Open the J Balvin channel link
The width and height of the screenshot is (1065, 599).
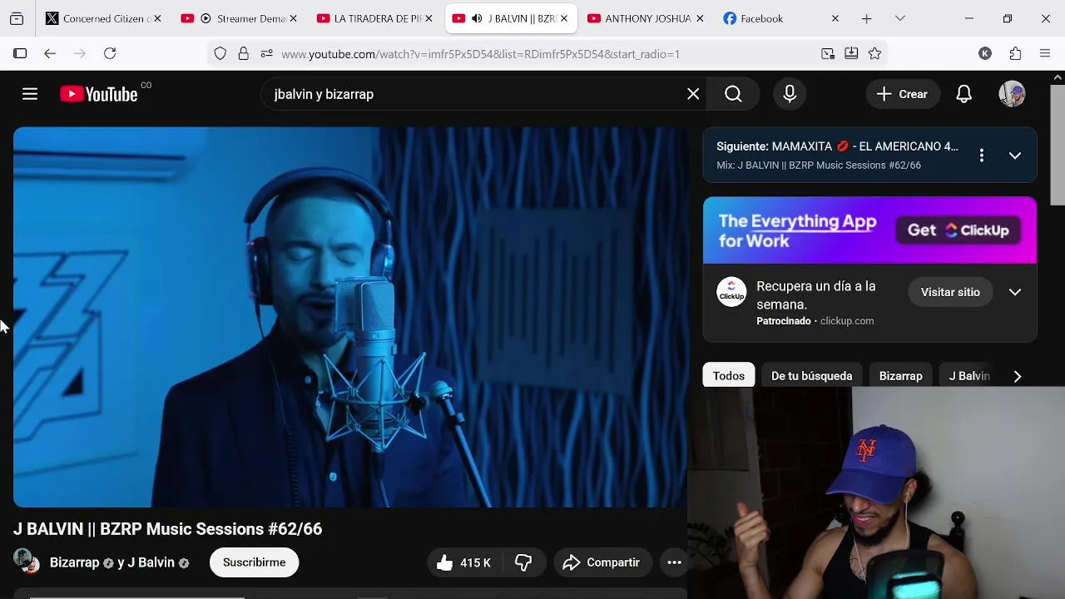tap(153, 562)
